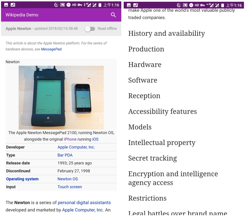
Task: Expand the Hardware section
Action: 145,64
